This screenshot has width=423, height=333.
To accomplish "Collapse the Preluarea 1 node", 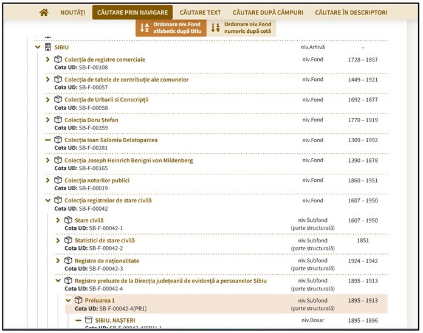I will [x=68, y=300].
